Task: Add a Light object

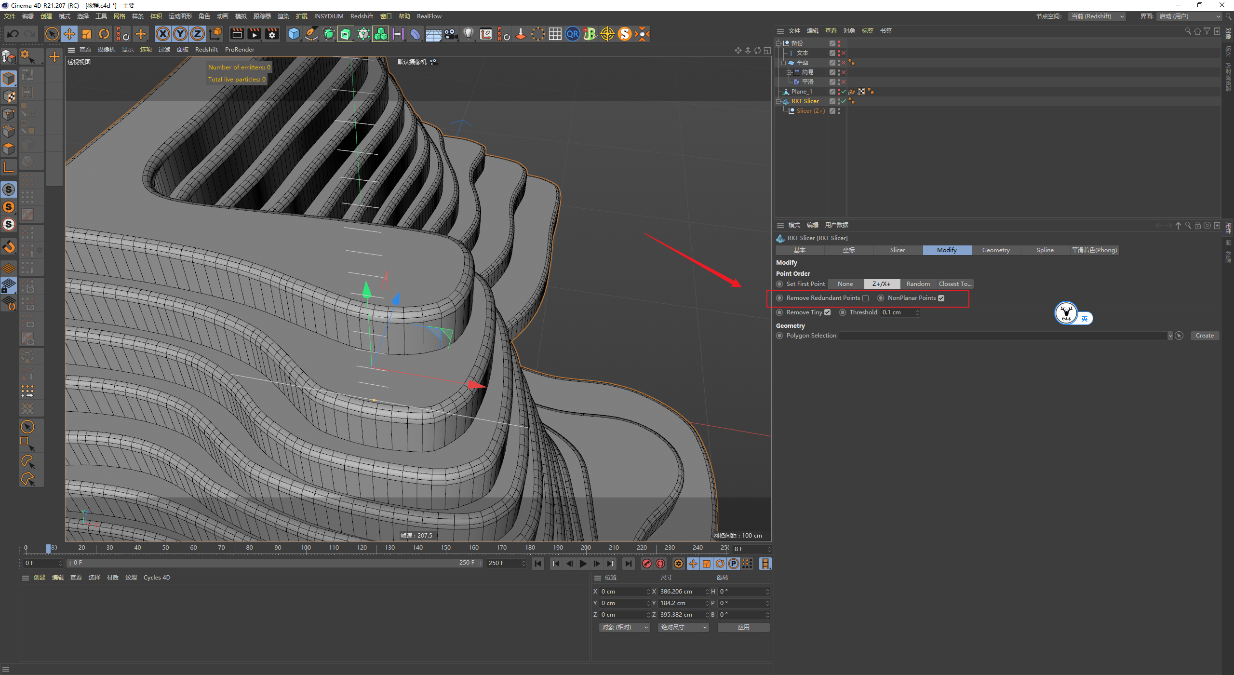Action: pos(468,34)
